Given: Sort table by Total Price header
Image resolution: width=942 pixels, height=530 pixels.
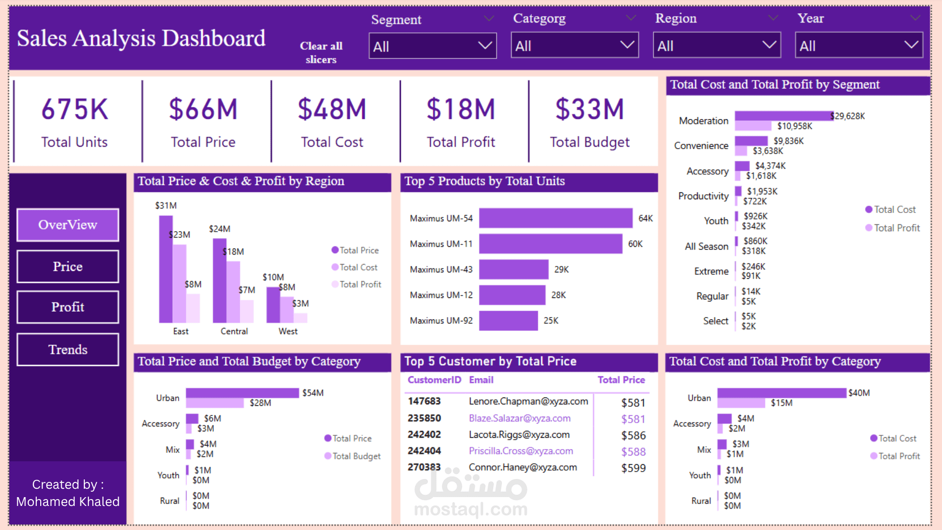Looking at the screenshot, I should coord(621,380).
